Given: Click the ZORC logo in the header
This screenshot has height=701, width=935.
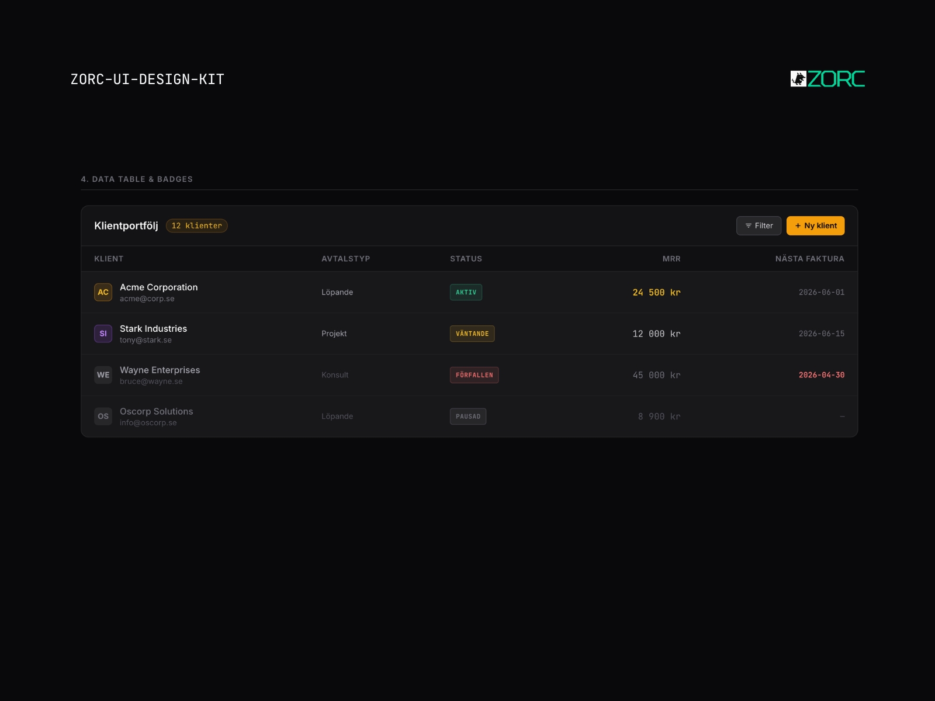Looking at the screenshot, I should tap(827, 79).
